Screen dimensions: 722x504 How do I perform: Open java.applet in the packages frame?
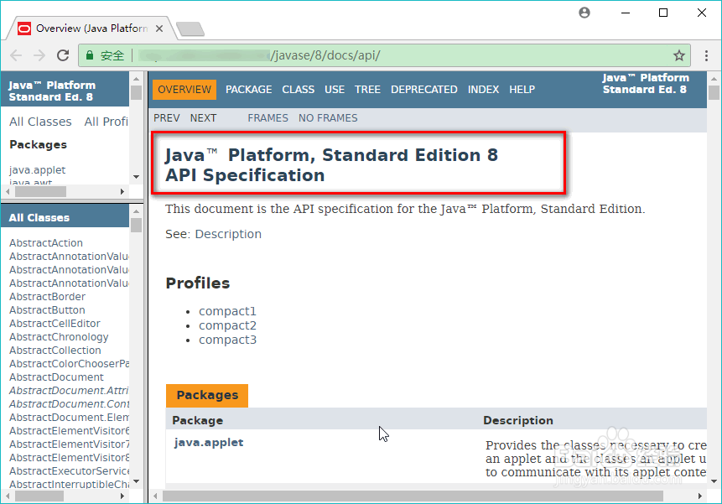point(37,170)
